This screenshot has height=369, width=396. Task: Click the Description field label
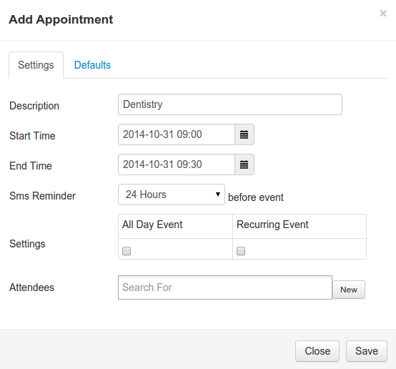coord(34,106)
